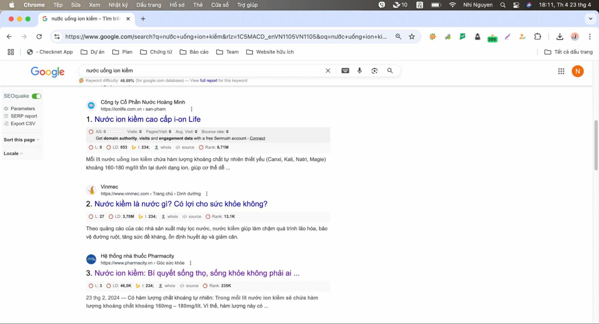599x324 pixels.
Task: Open Pharmacity result Nước ion kiềm: Bí quyết
Action: [x=197, y=273]
